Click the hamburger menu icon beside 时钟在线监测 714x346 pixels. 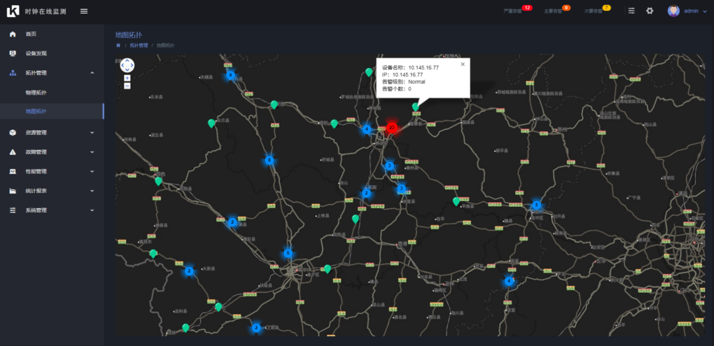click(x=84, y=11)
